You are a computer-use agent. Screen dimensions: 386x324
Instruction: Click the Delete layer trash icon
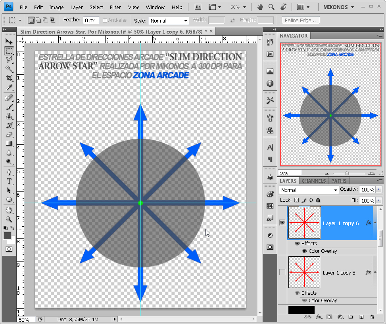click(372, 317)
